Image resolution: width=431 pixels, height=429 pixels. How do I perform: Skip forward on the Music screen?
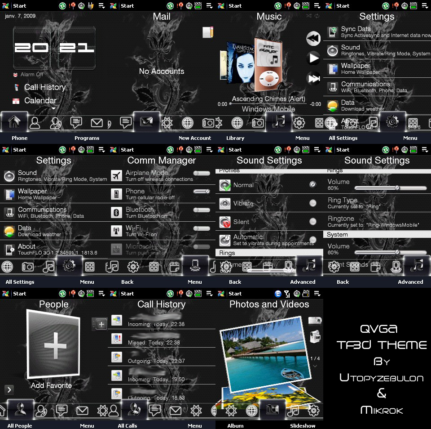313,79
